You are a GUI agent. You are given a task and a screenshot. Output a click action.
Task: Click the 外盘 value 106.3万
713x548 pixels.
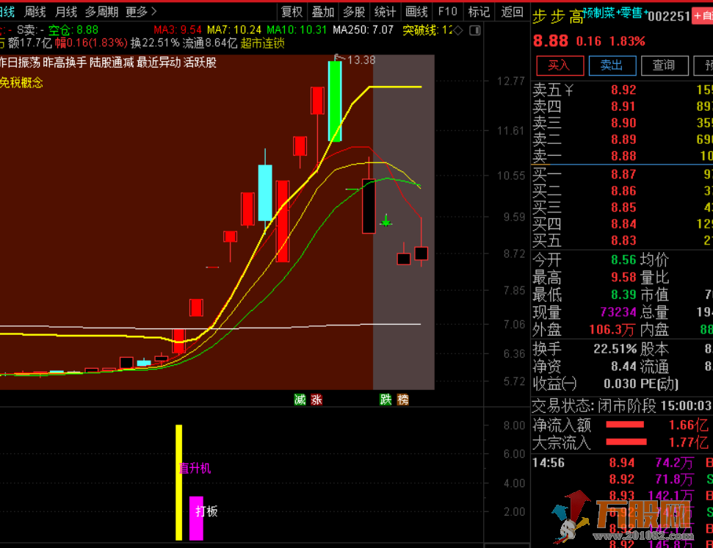(612, 330)
